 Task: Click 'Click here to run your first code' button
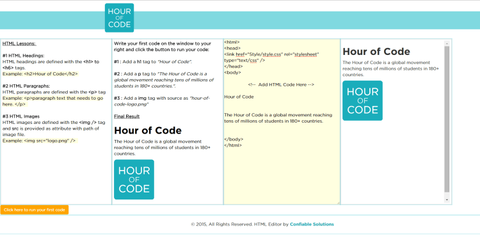pyautogui.click(x=35, y=210)
